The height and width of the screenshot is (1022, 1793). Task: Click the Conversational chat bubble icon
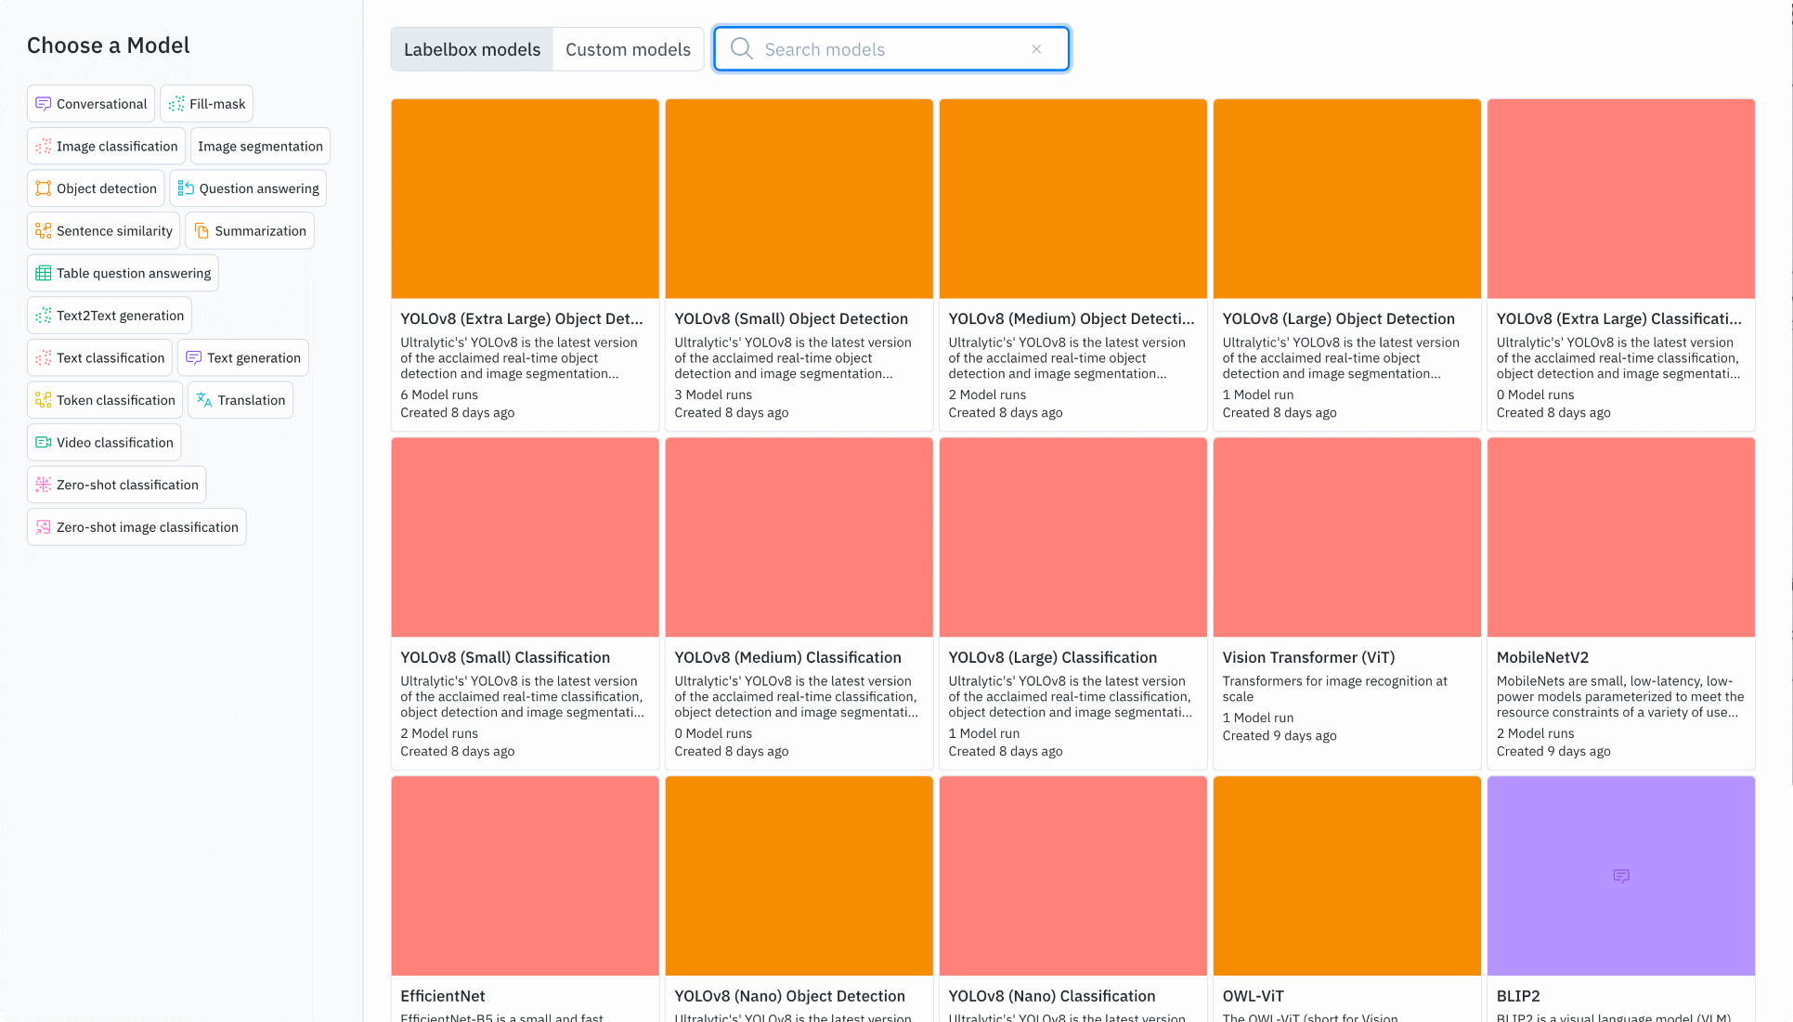point(43,104)
